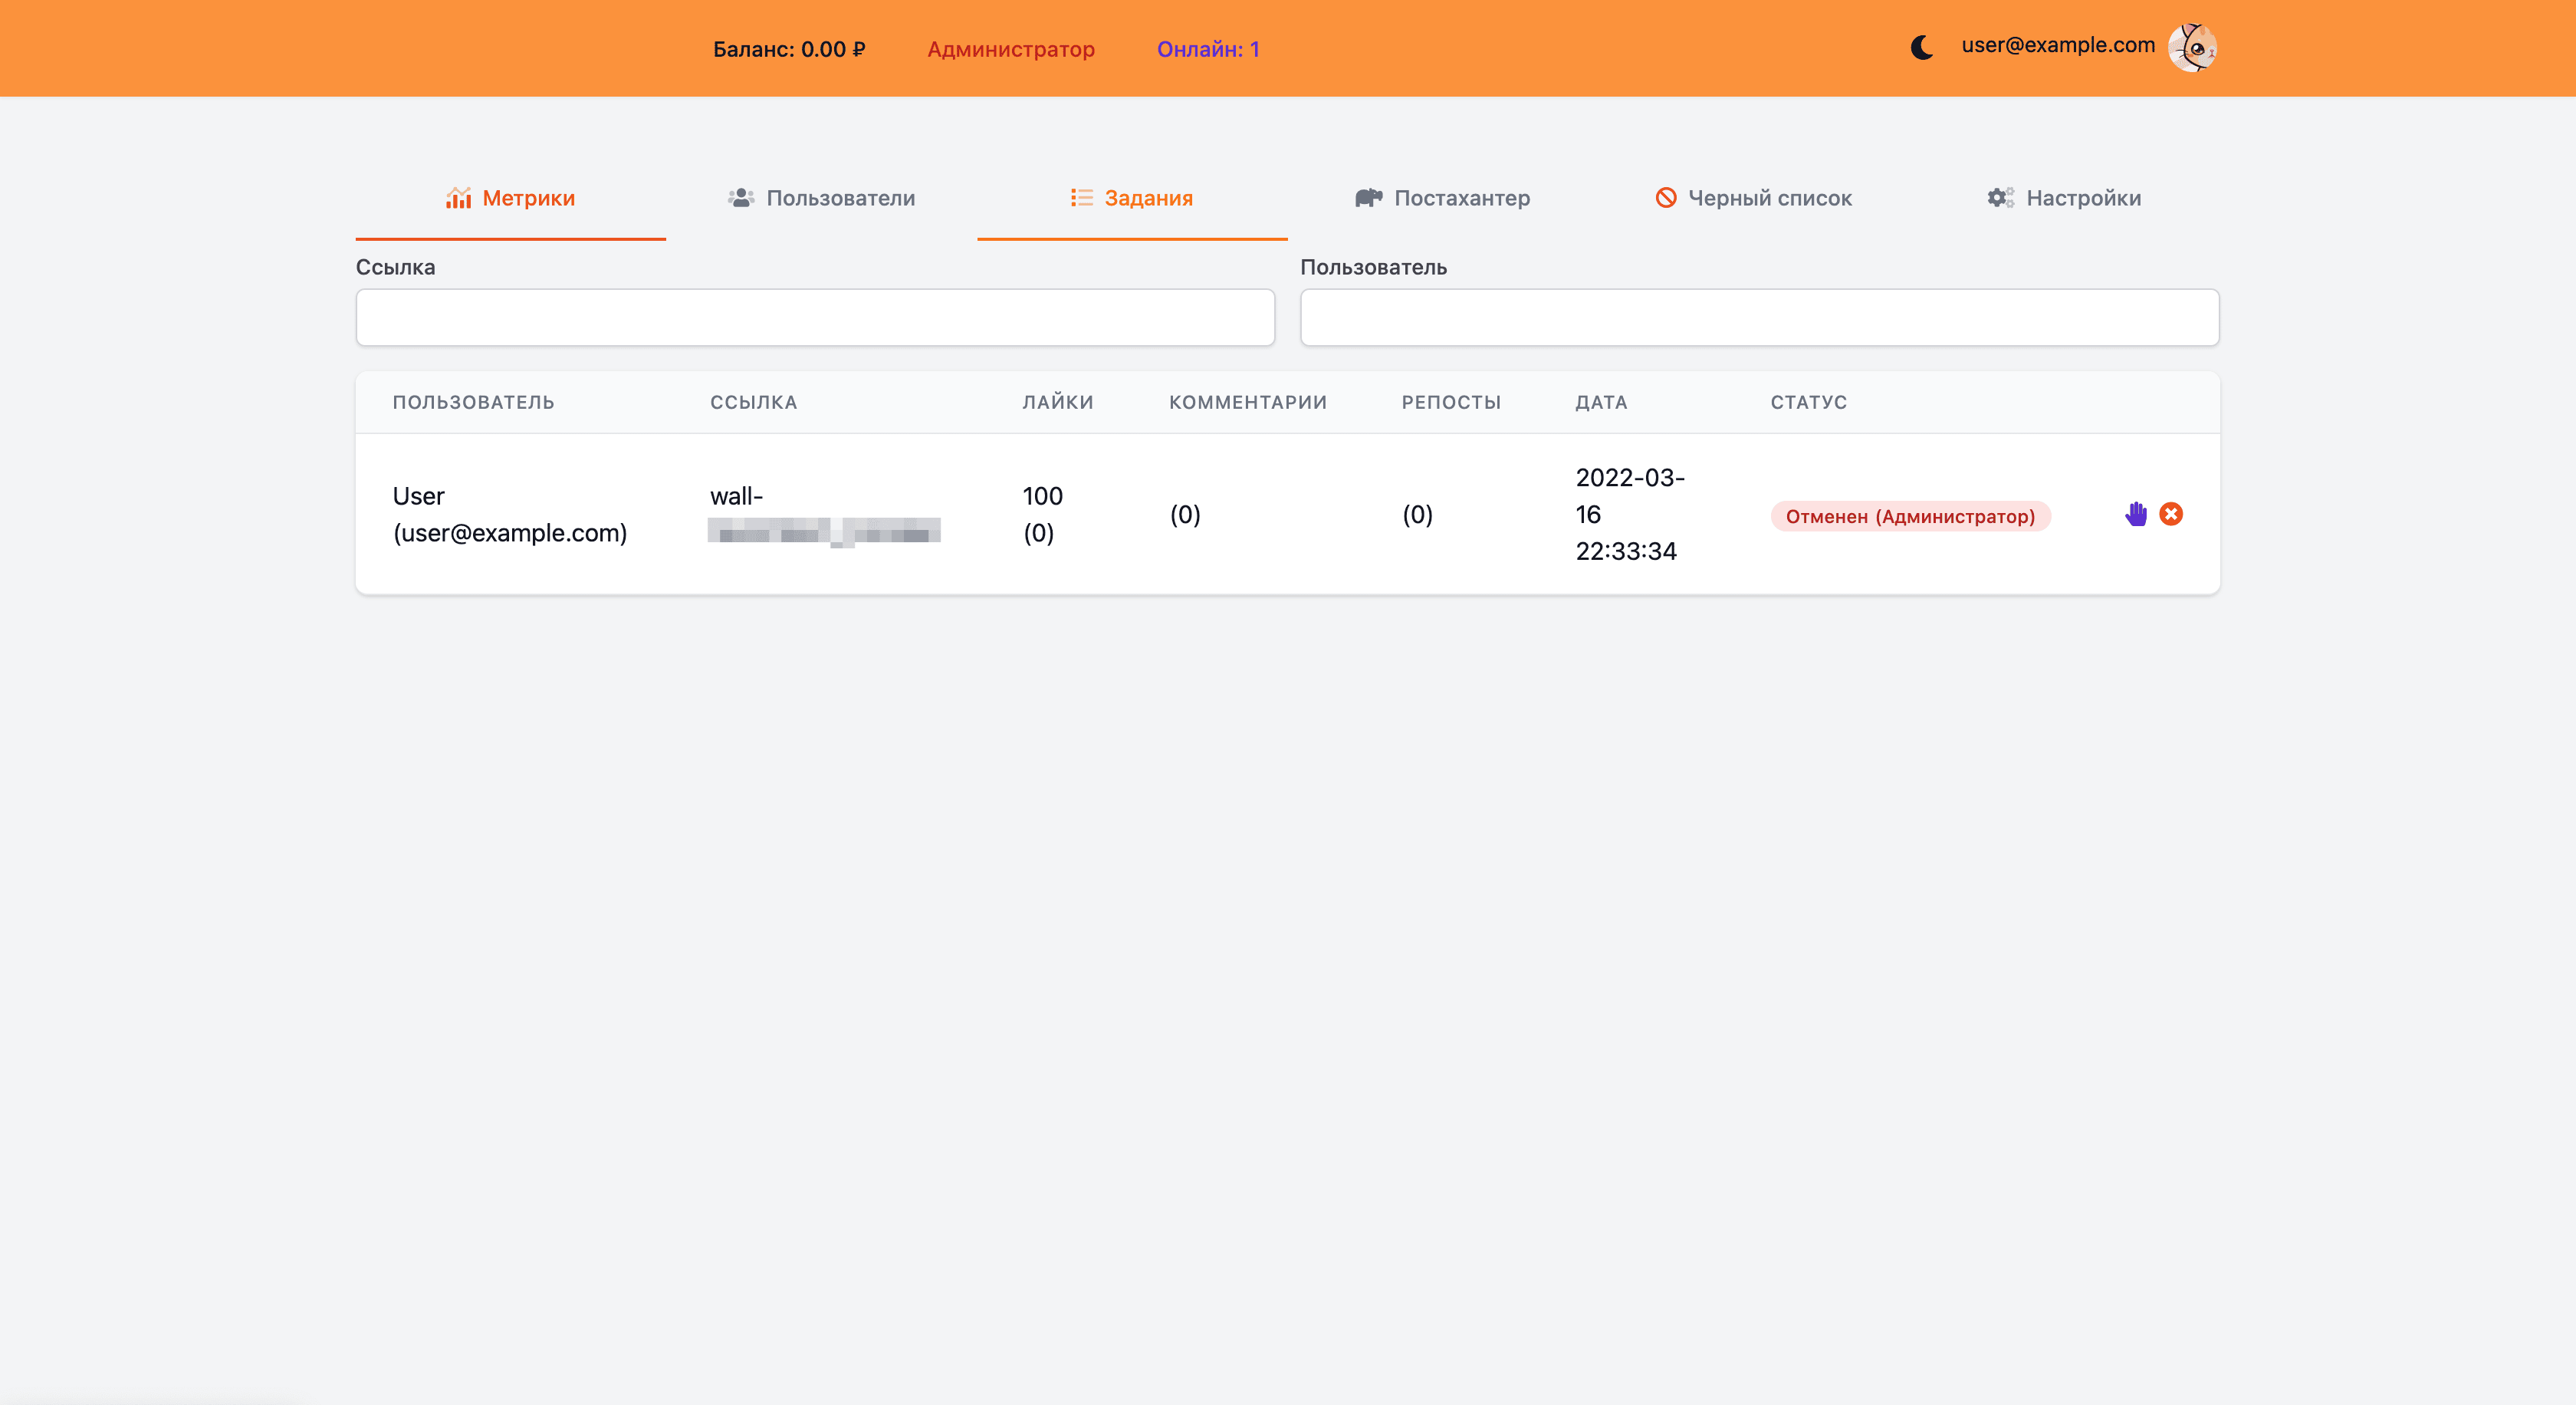Toggle dark mode moon icon
The height and width of the screenshot is (1405, 2576).
(1921, 47)
